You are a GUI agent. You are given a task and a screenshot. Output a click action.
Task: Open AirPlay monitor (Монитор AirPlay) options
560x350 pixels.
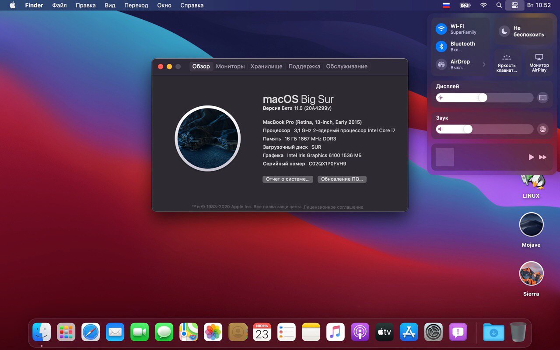coord(539,63)
